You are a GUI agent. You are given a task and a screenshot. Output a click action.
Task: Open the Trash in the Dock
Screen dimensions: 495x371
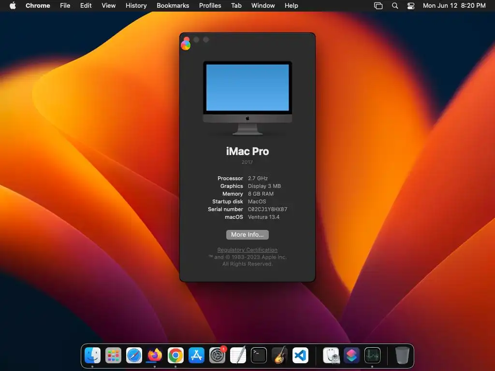click(x=402, y=355)
